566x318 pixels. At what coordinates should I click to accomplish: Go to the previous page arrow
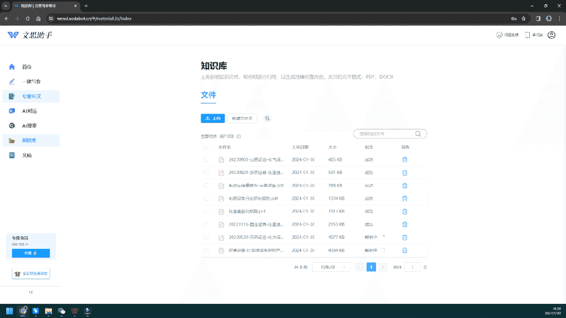tap(359, 267)
